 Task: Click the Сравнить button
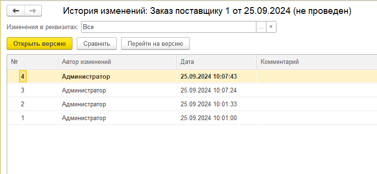(x=97, y=43)
